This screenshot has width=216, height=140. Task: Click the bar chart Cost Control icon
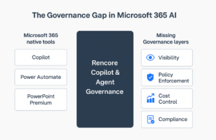click(151, 98)
